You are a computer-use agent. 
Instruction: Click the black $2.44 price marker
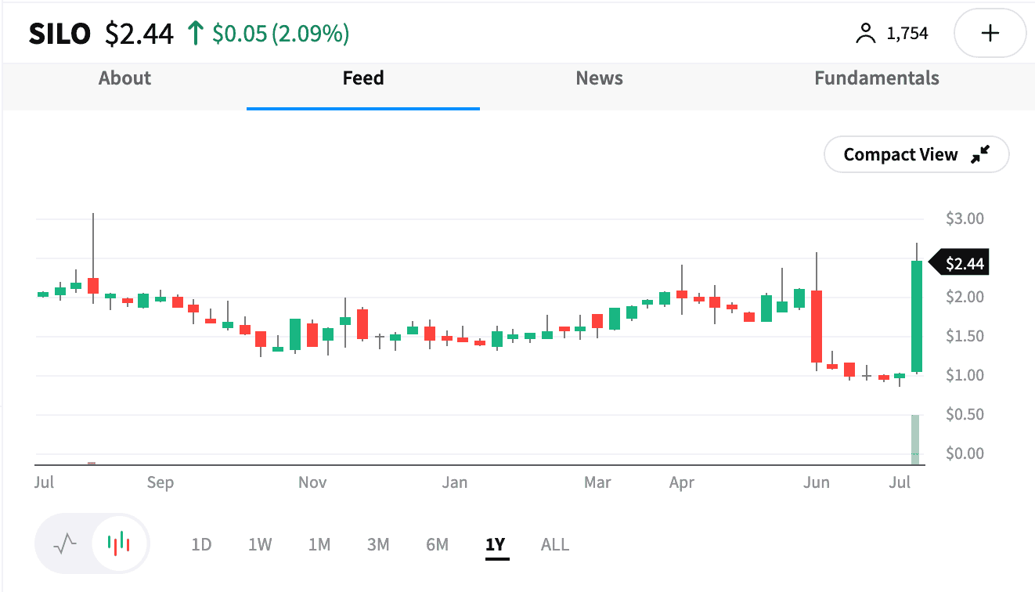coord(959,264)
